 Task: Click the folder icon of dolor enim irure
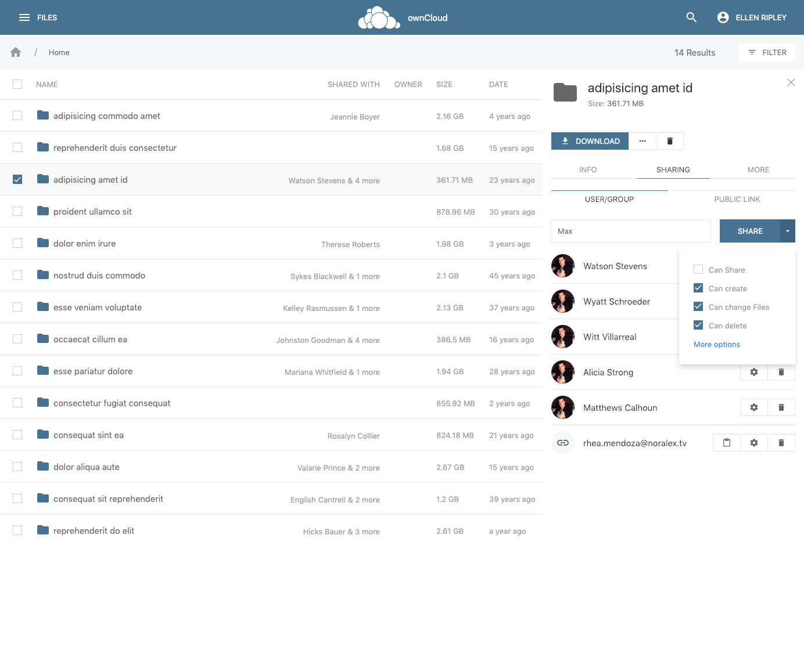click(x=43, y=243)
